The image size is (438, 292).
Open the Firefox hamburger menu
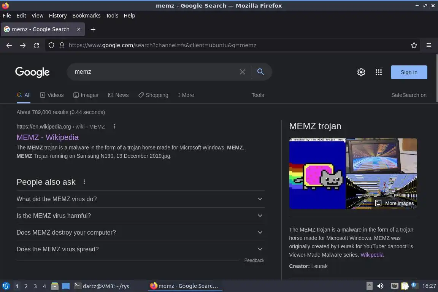click(429, 45)
